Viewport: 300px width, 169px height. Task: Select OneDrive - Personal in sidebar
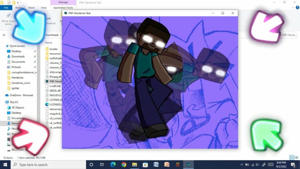[21, 95]
